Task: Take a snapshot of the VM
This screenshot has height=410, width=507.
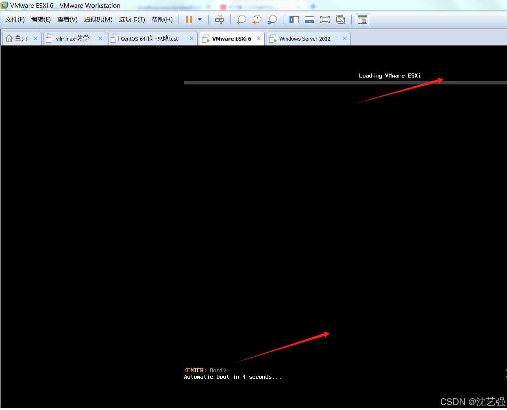Action: (x=242, y=19)
